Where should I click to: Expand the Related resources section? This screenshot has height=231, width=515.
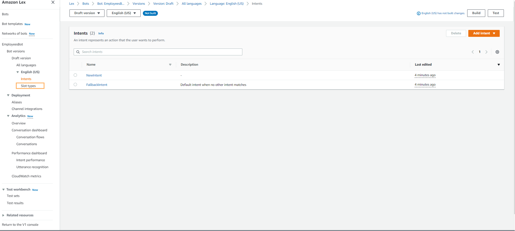(3, 215)
